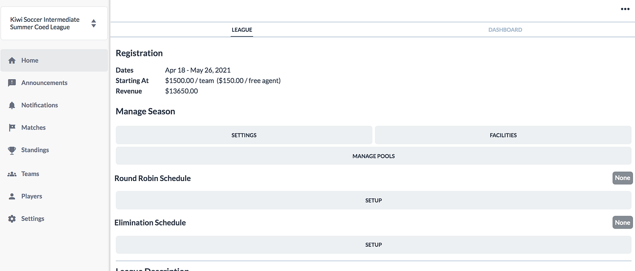Screen dimensions: 635x271
Task: Open the Kiwi Soccer league dropdown
Action: pos(45,23)
